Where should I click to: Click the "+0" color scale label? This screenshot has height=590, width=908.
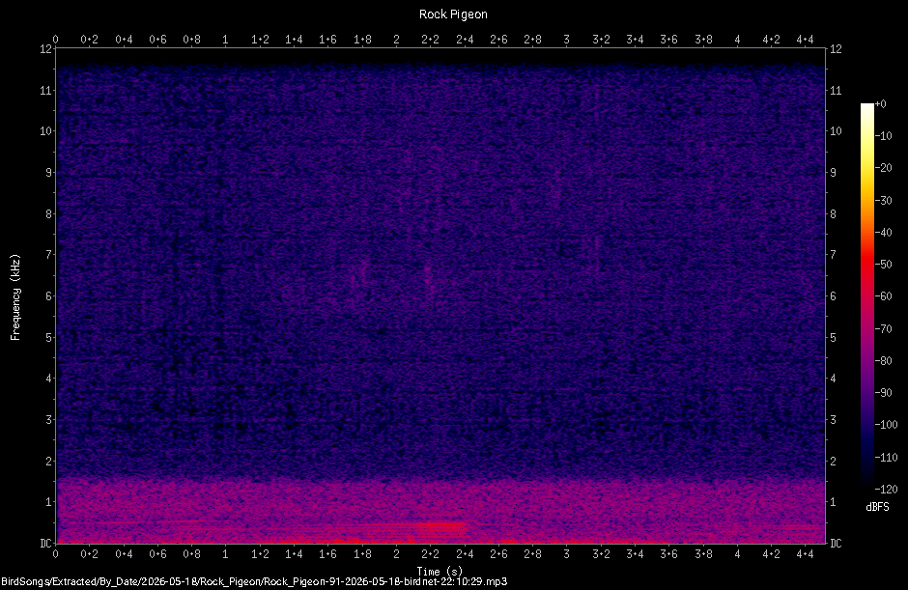tap(880, 104)
